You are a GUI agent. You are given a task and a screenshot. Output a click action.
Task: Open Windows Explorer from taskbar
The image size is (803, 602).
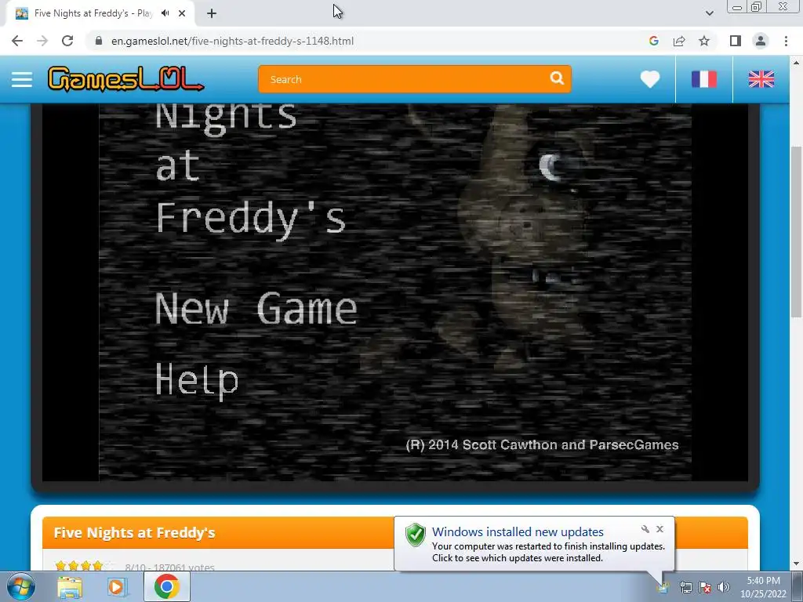point(70,587)
